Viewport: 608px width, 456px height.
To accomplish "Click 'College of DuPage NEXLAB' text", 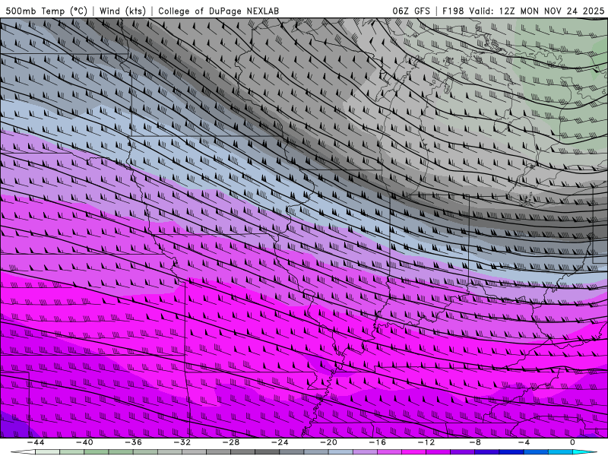I will (219, 11).
